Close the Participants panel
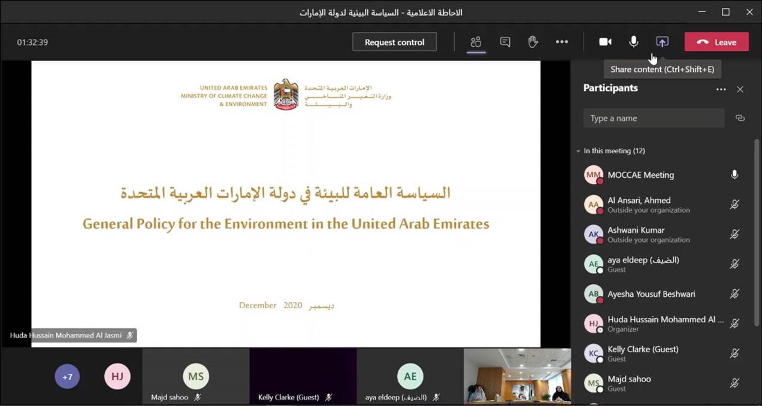762x406 pixels. coord(740,89)
